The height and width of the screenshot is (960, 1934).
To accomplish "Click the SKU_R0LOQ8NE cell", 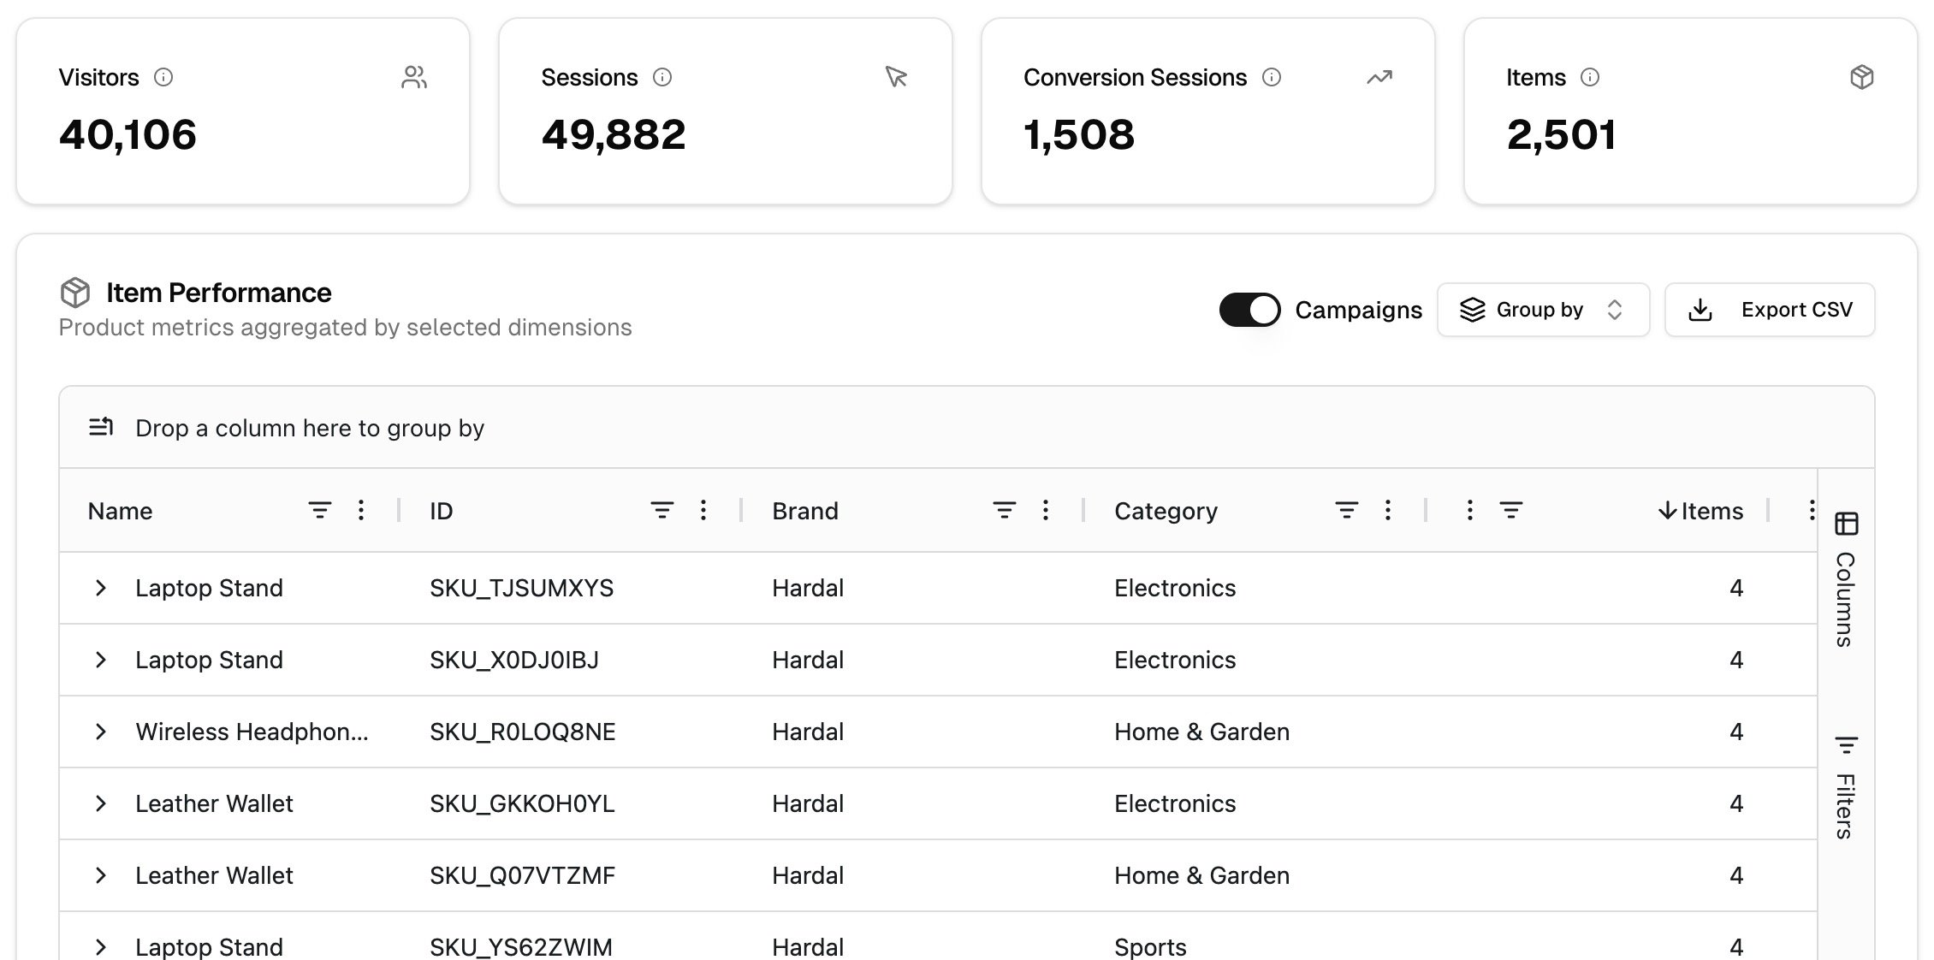I will pos(523,732).
